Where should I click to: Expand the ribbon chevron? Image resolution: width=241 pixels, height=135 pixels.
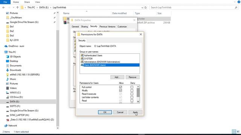[x=235, y=2]
